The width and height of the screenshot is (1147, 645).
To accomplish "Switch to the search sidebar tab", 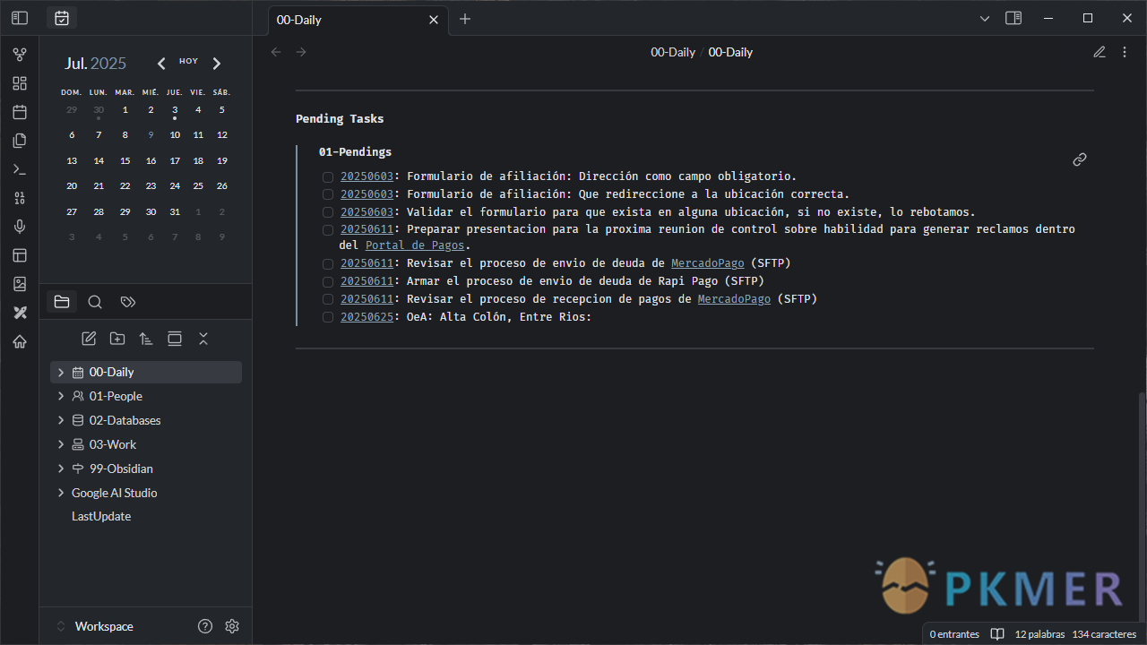I will click(95, 302).
